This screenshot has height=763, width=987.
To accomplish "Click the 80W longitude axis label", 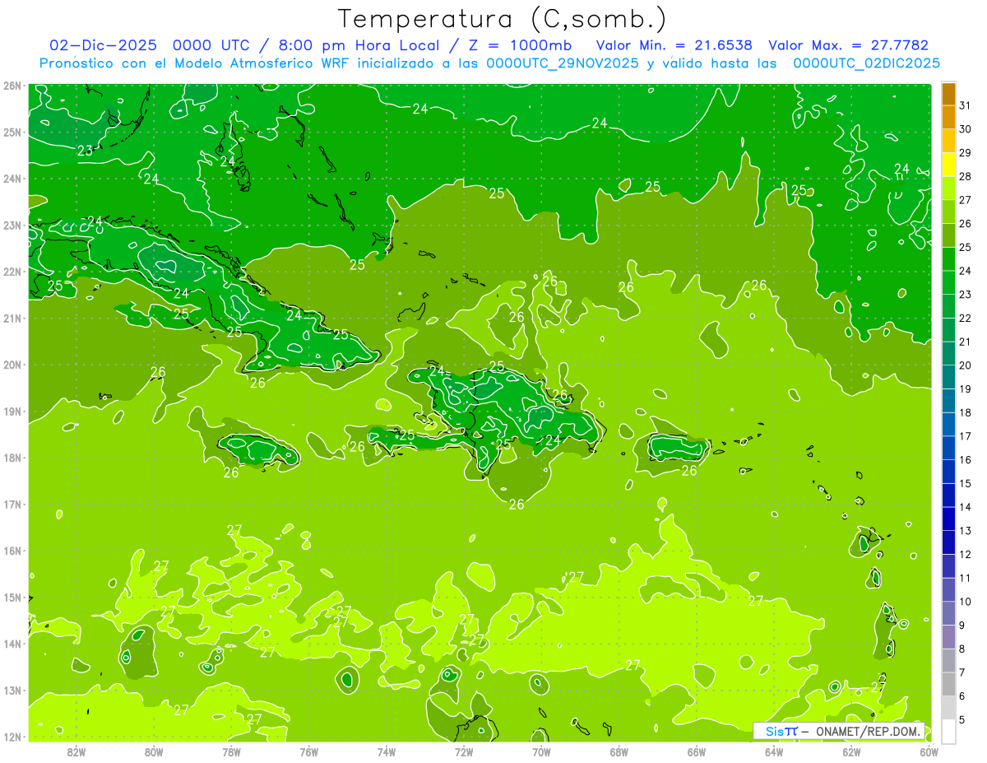I will pos(154,751).
